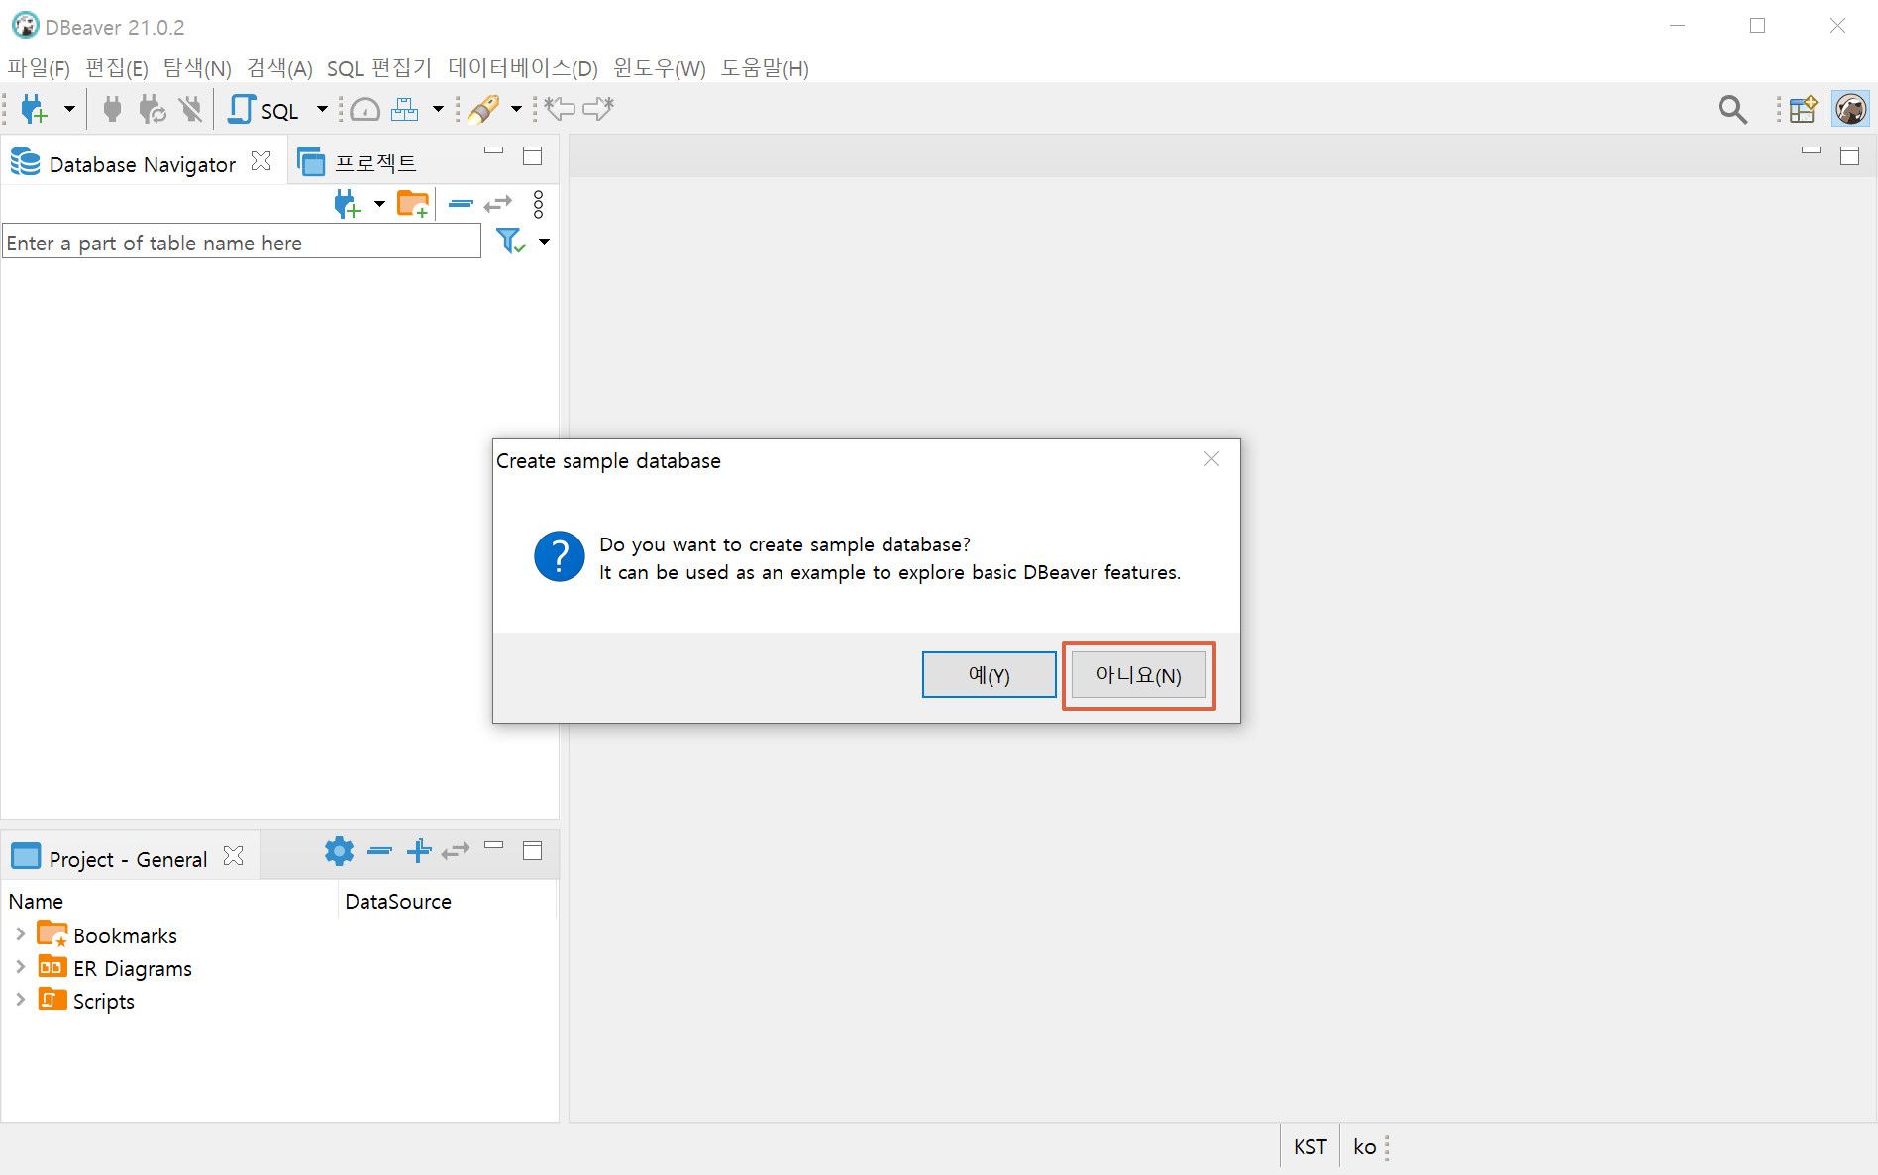The image size is (1878, 1175).
Task: Click Yes 예(Y) in the sample database dialog
Action: tap(989, 675)
